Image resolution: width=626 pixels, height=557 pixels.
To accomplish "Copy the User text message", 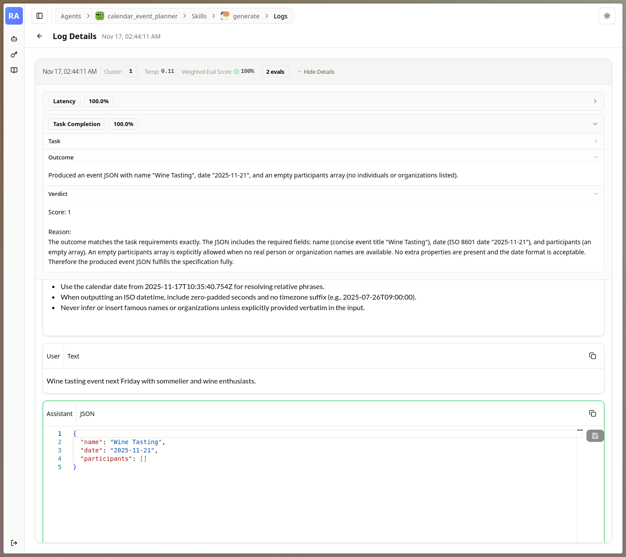I will (592, 356).
